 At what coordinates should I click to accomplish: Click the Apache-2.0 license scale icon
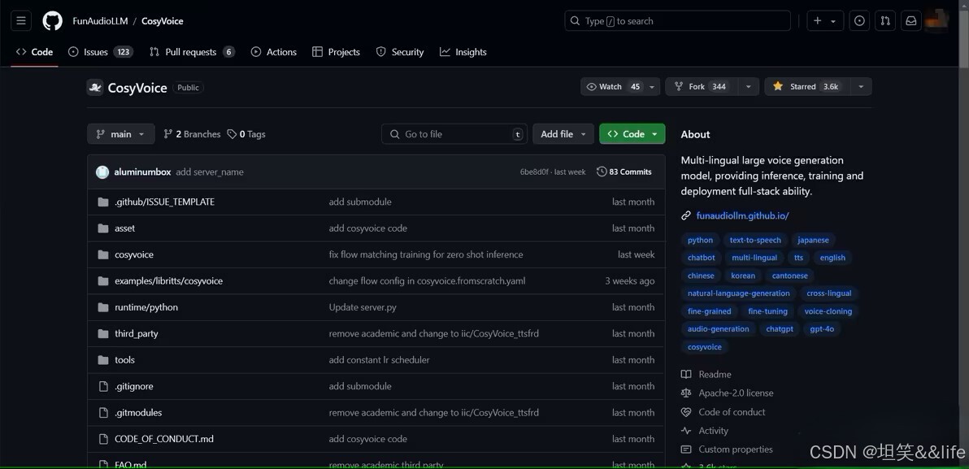pos(686,393)
